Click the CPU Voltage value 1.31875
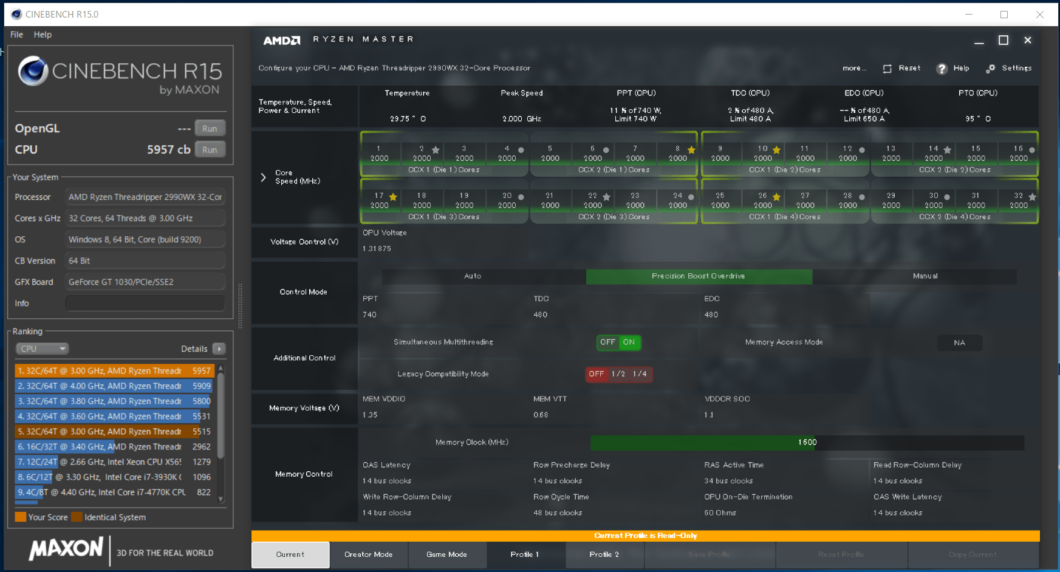Viewport: 1060px width, 572px height. click(377, 249)
